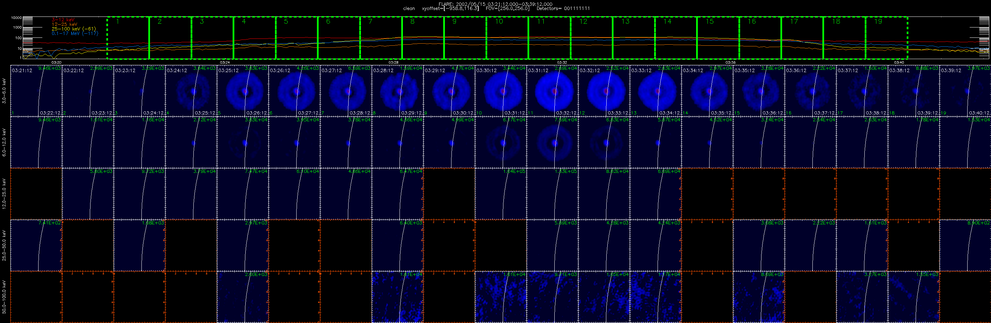Click the 03:36 tick on the lightcurve axis
991x323 pixels.
coord(731,62)
